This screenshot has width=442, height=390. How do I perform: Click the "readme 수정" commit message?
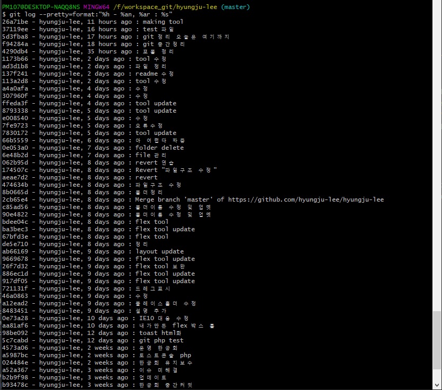tap(154, 74)
